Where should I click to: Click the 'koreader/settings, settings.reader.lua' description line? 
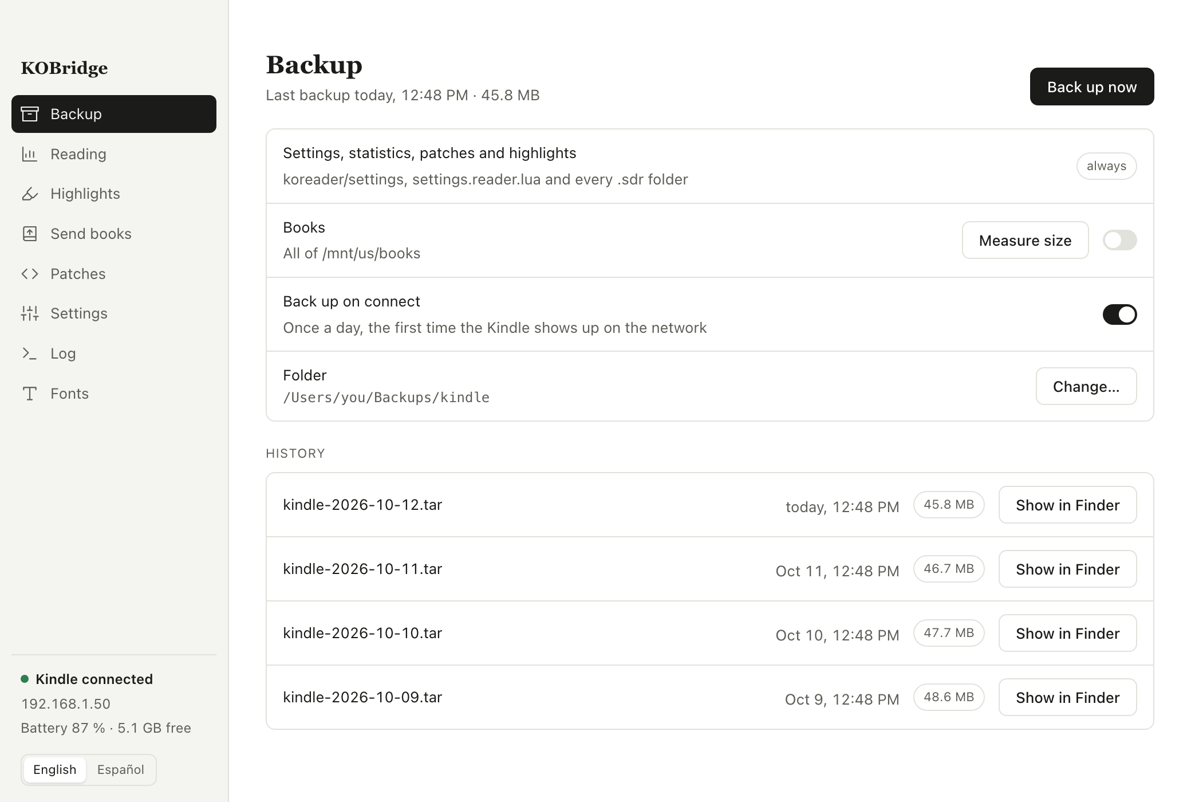(x=485, y=179)
